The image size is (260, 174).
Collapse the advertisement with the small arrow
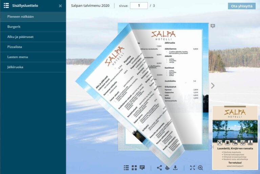(x=211, y=147)
